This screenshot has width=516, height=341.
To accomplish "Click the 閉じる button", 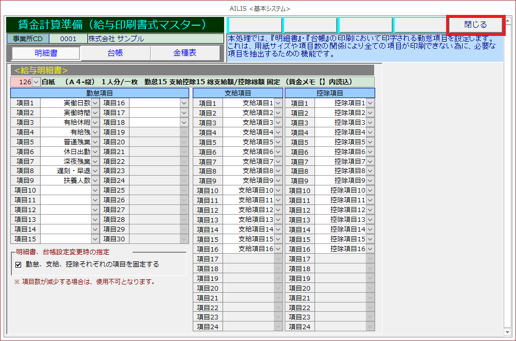I will pyautogui.click(x=475, y=25).
